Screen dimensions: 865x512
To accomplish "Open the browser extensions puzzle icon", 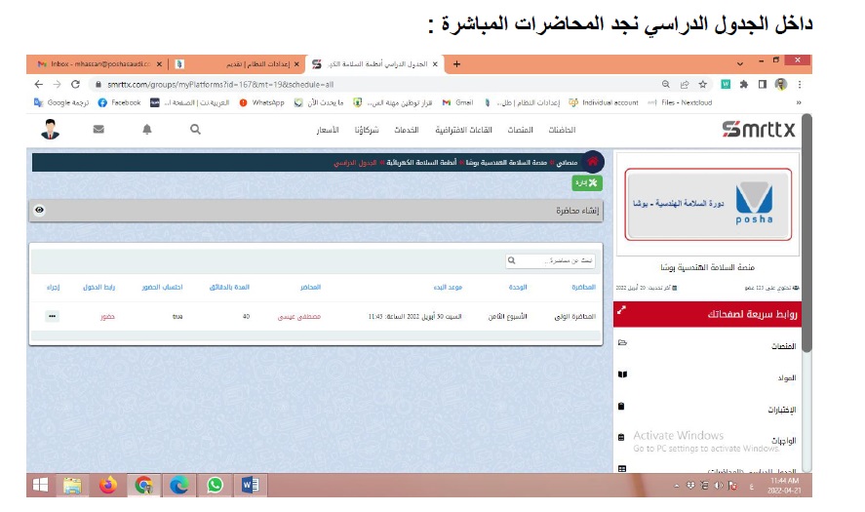I will pyautogui.click(x=744, y=85).
